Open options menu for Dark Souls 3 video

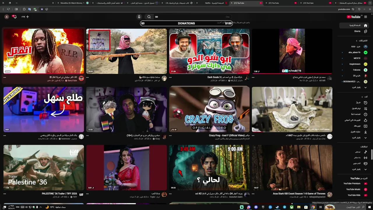tap(170, 77)
